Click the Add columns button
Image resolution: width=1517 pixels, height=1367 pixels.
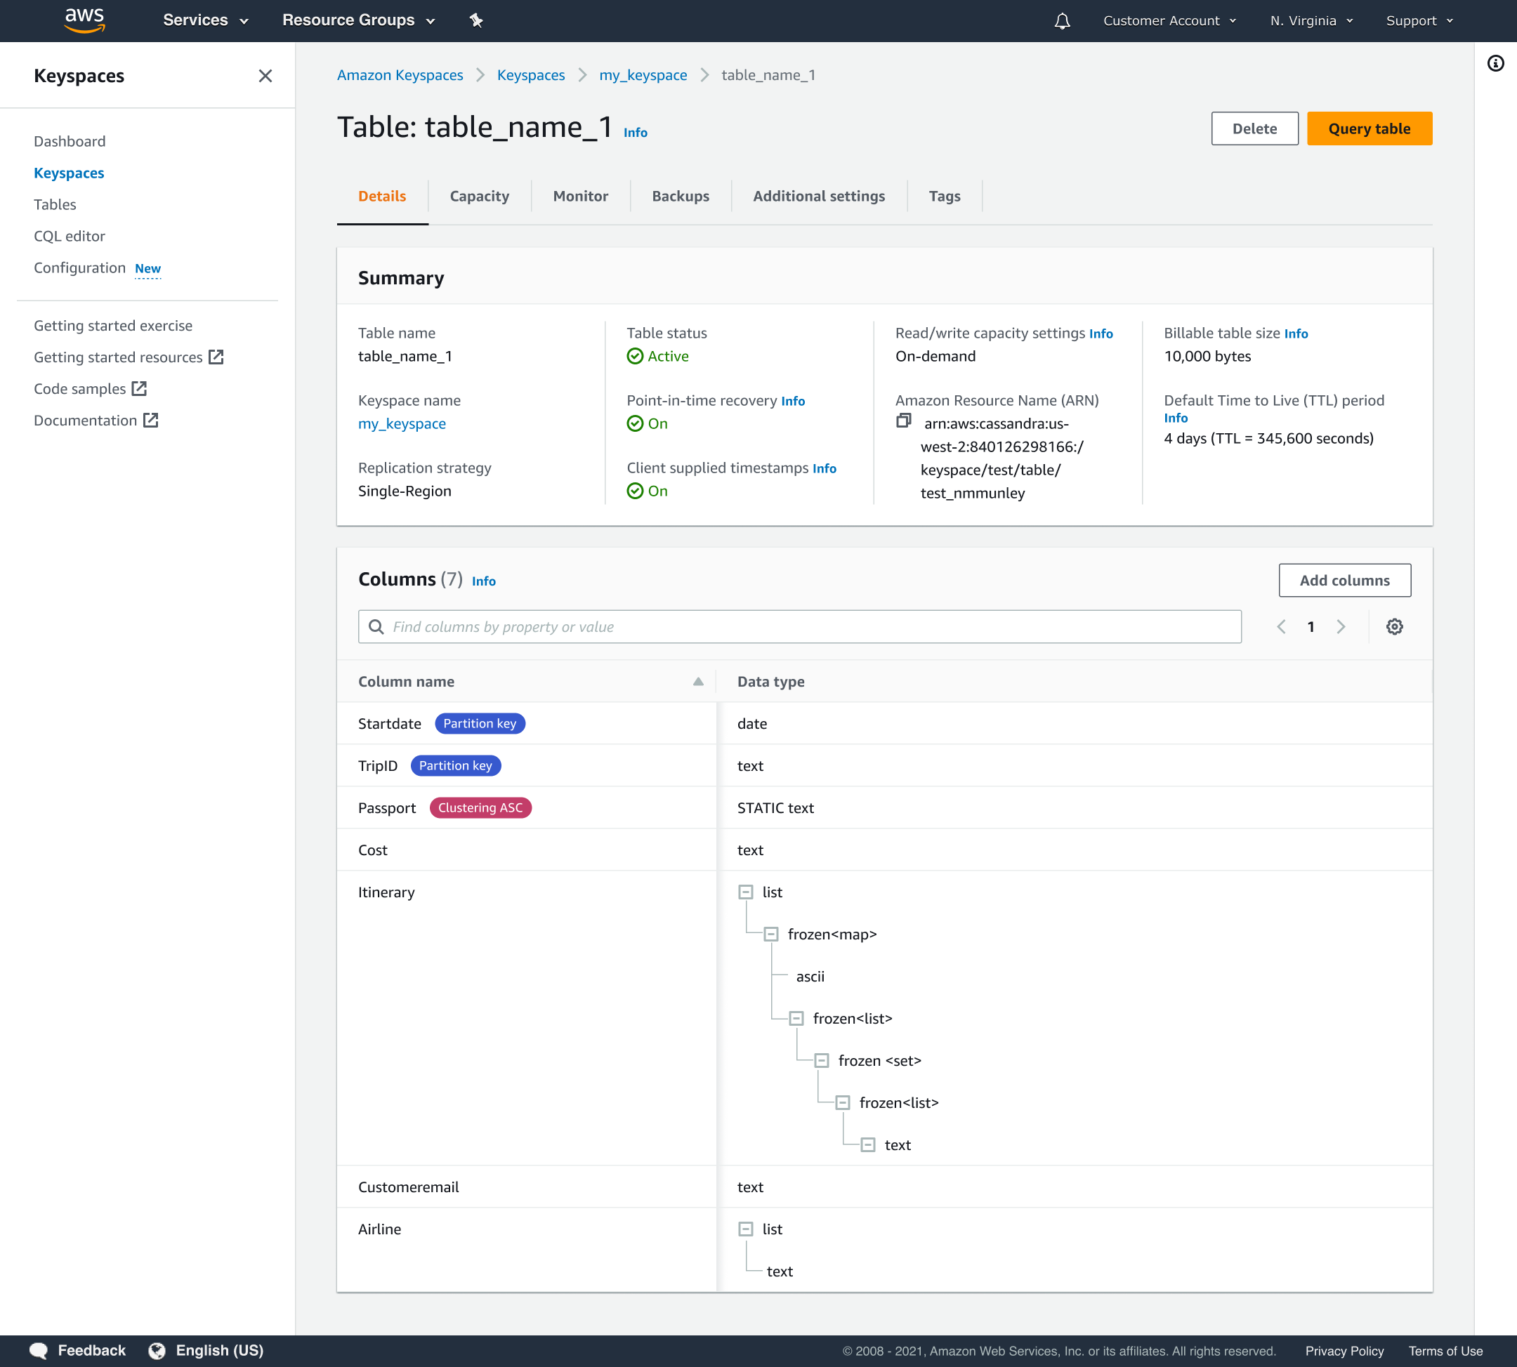[1344, 581]
